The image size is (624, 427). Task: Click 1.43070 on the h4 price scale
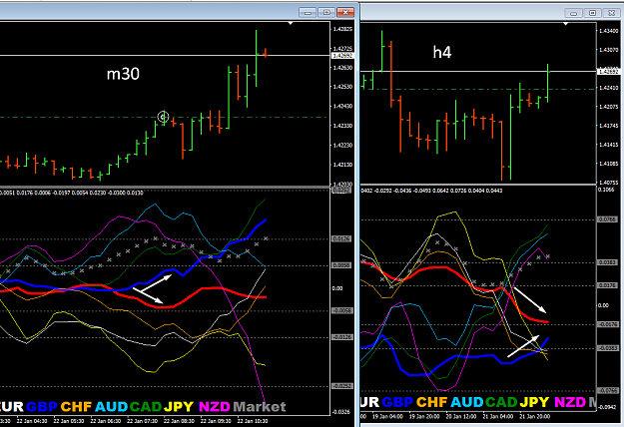(609, 50)
